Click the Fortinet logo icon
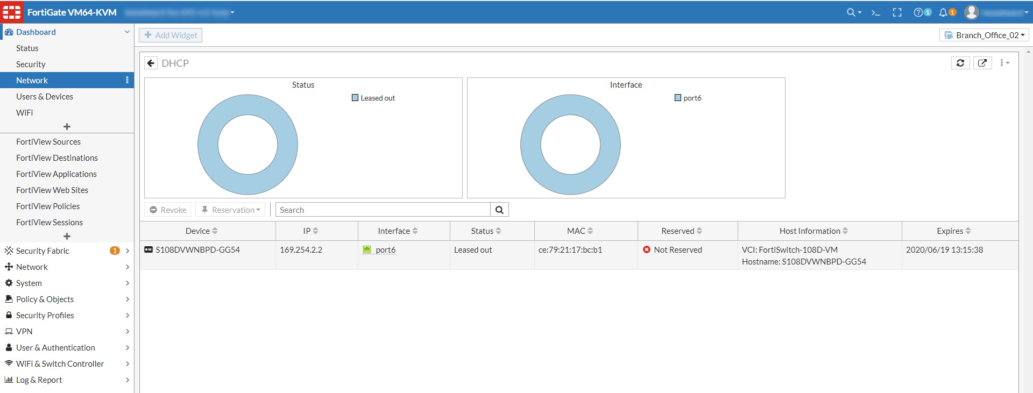The width and height of the screenshot is (1033, 393). pos(12,12)
